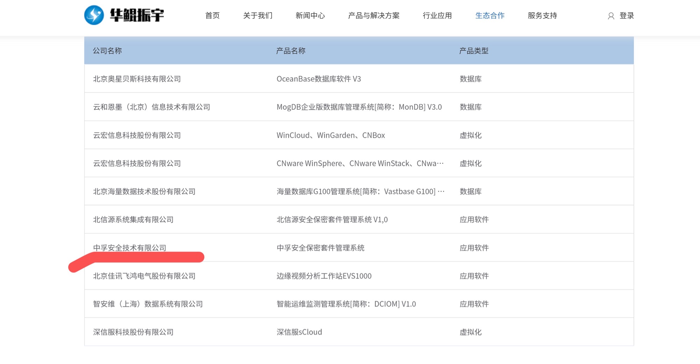Select 智安维（上海）数据系统有限公司 cell
Image resolution: width=700 pixels, height=364 pixels.
[148, 304]
